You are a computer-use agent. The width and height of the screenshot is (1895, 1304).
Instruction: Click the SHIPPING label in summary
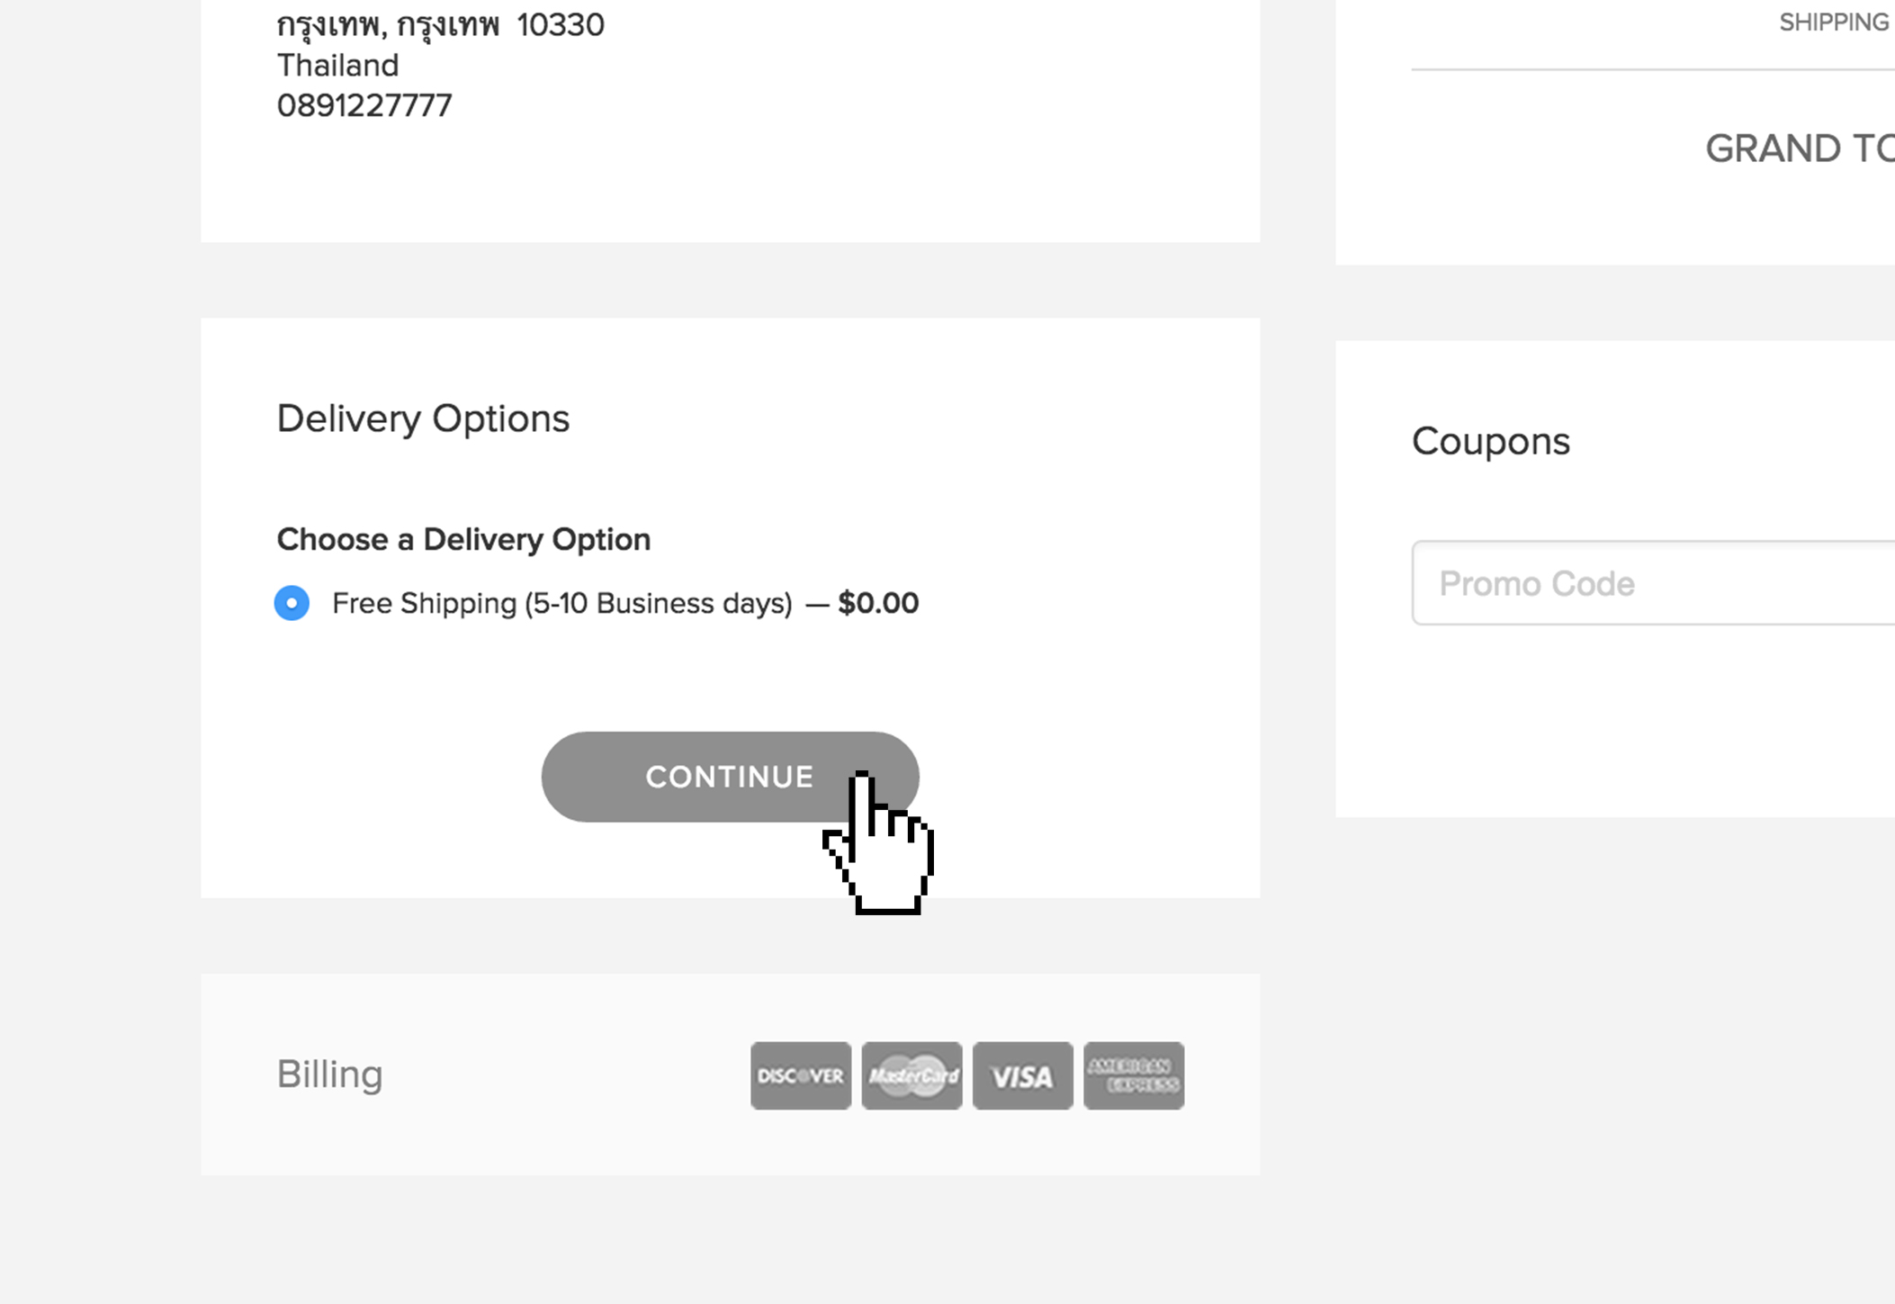click(1834, 22)
